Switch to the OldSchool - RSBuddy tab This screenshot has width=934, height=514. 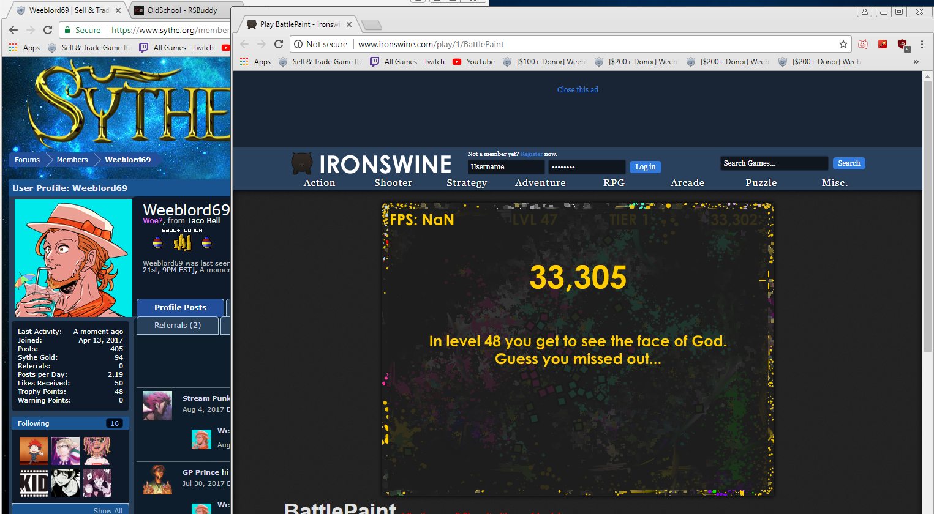tap(182, 10)
